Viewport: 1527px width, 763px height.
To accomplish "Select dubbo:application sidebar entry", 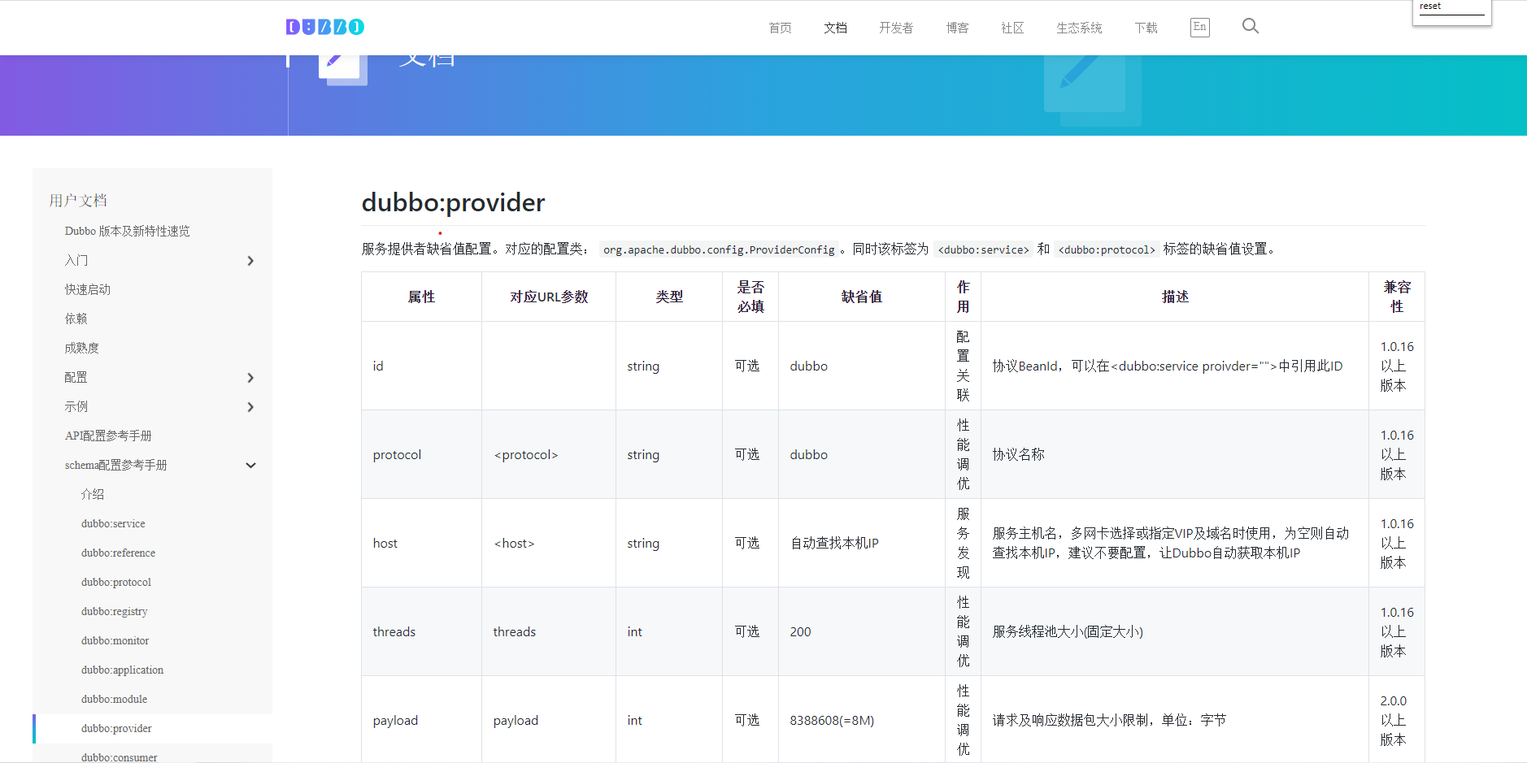I will click(122, 670).
